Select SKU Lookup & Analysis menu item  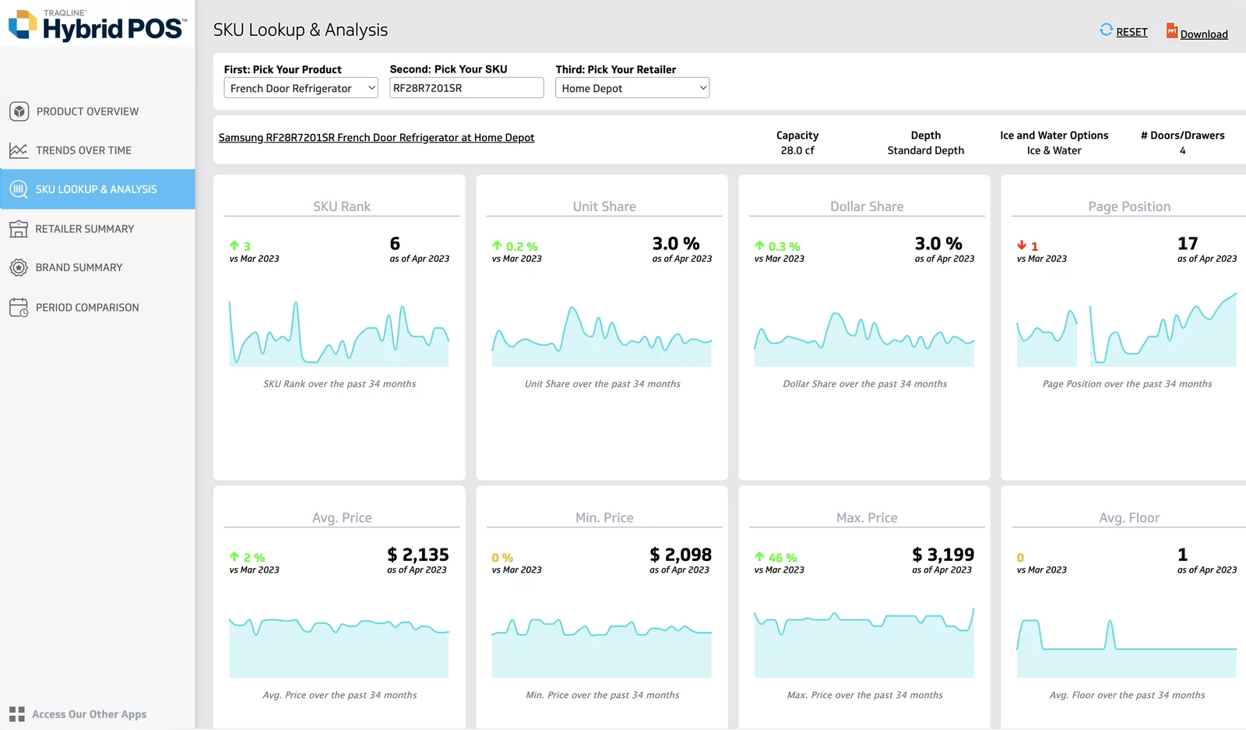point(97,189)
